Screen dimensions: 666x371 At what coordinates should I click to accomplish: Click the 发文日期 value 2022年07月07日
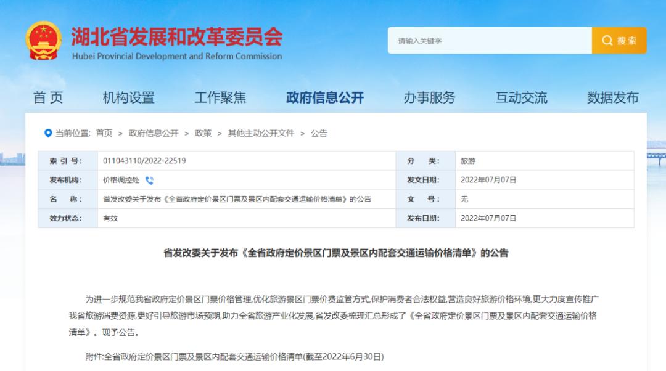488,180
